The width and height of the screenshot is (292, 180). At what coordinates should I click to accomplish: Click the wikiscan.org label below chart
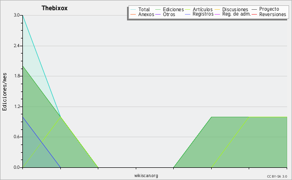[x=146, y=176]
